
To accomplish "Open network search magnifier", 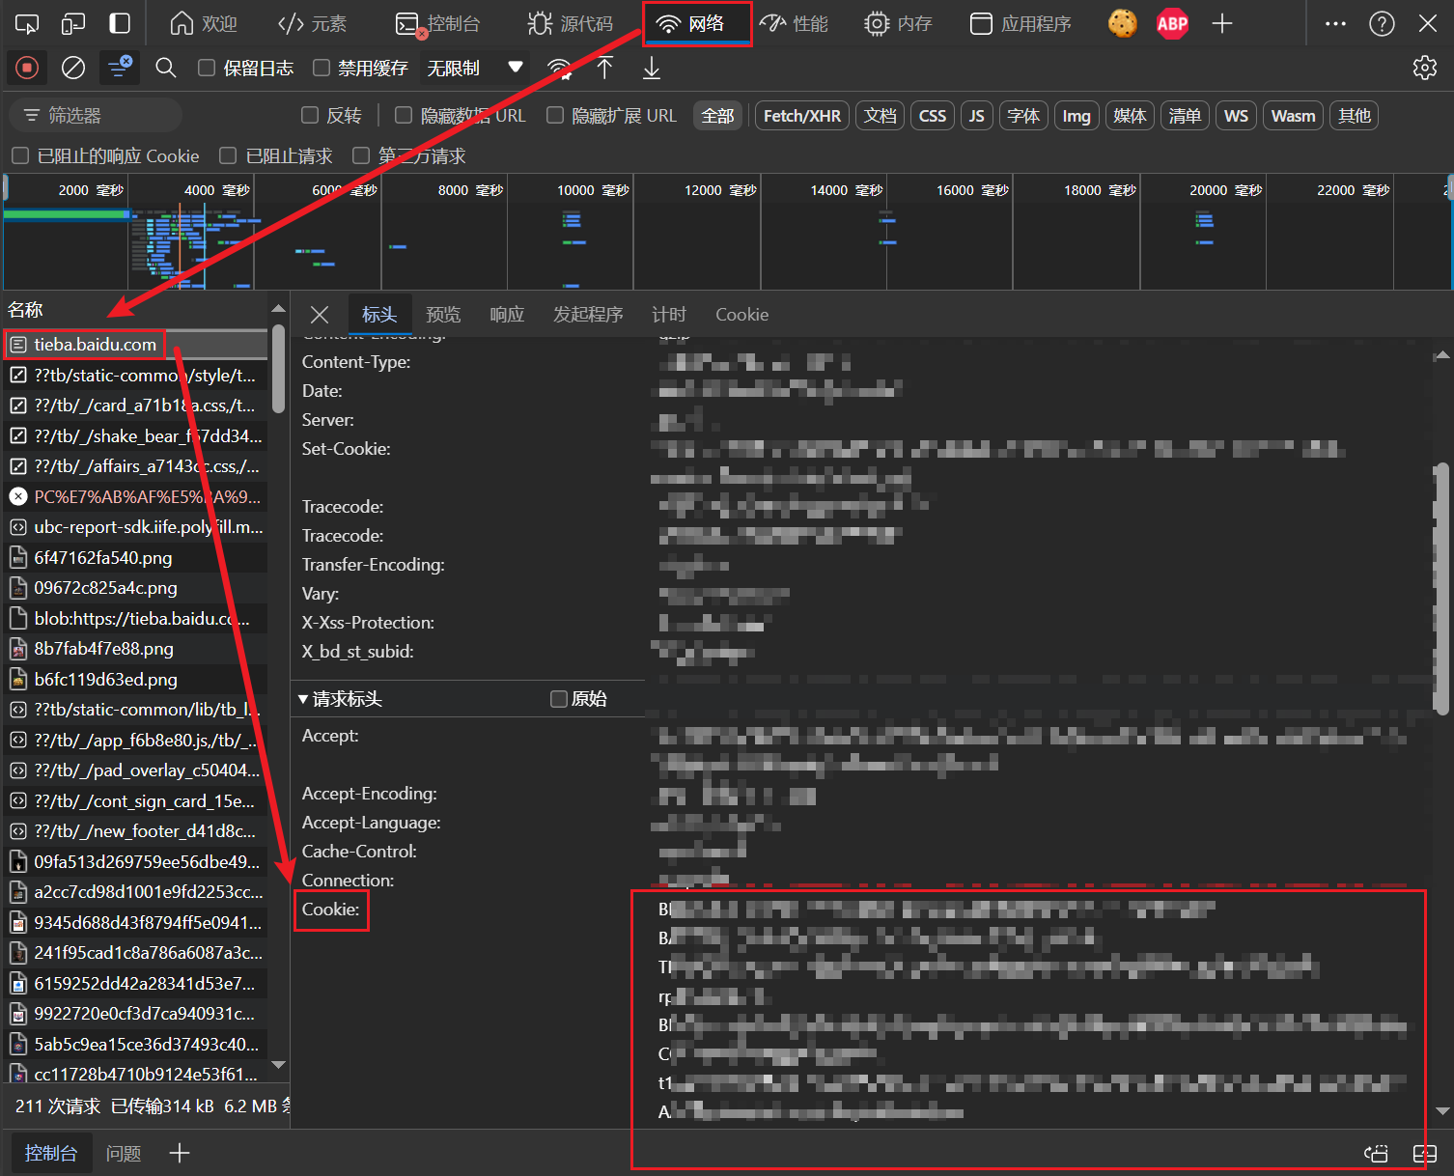I will point(166,68).
